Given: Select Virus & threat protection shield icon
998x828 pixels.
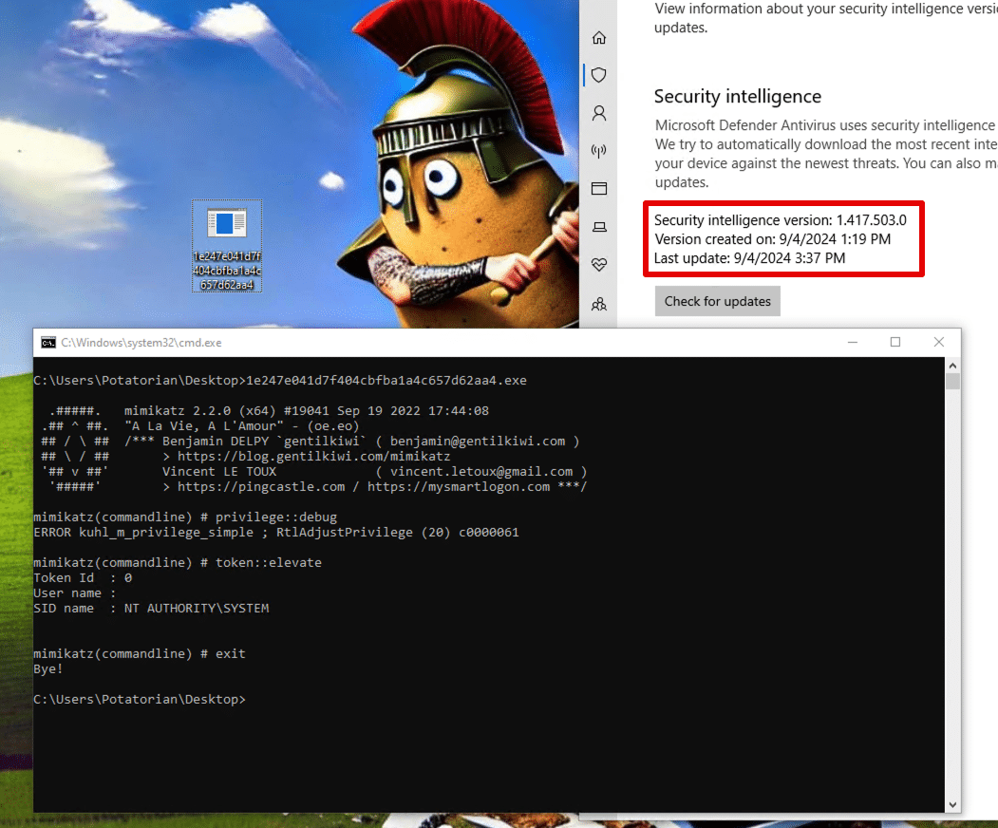Looking at the screenshot, I should [599, 75].
